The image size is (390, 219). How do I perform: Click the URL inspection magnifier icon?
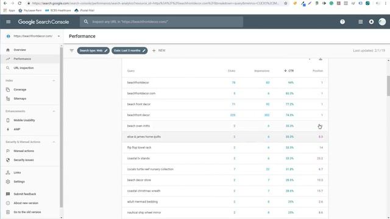8,68
